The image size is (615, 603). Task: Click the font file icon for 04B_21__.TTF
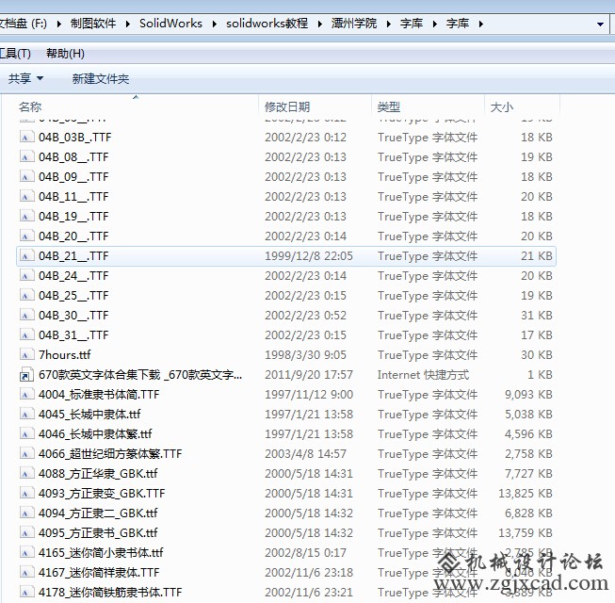click(26, 255)
